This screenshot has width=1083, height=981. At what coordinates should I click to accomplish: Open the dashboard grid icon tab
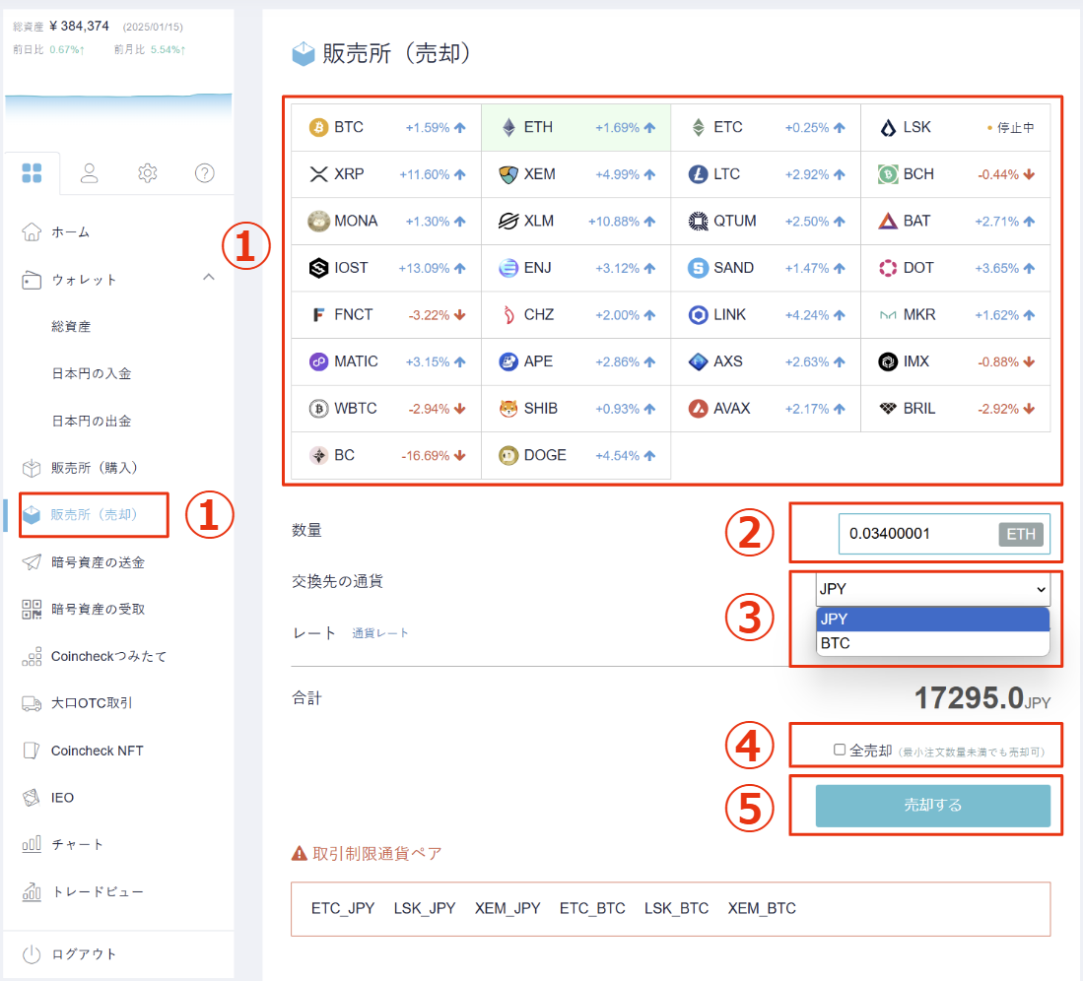32,172
